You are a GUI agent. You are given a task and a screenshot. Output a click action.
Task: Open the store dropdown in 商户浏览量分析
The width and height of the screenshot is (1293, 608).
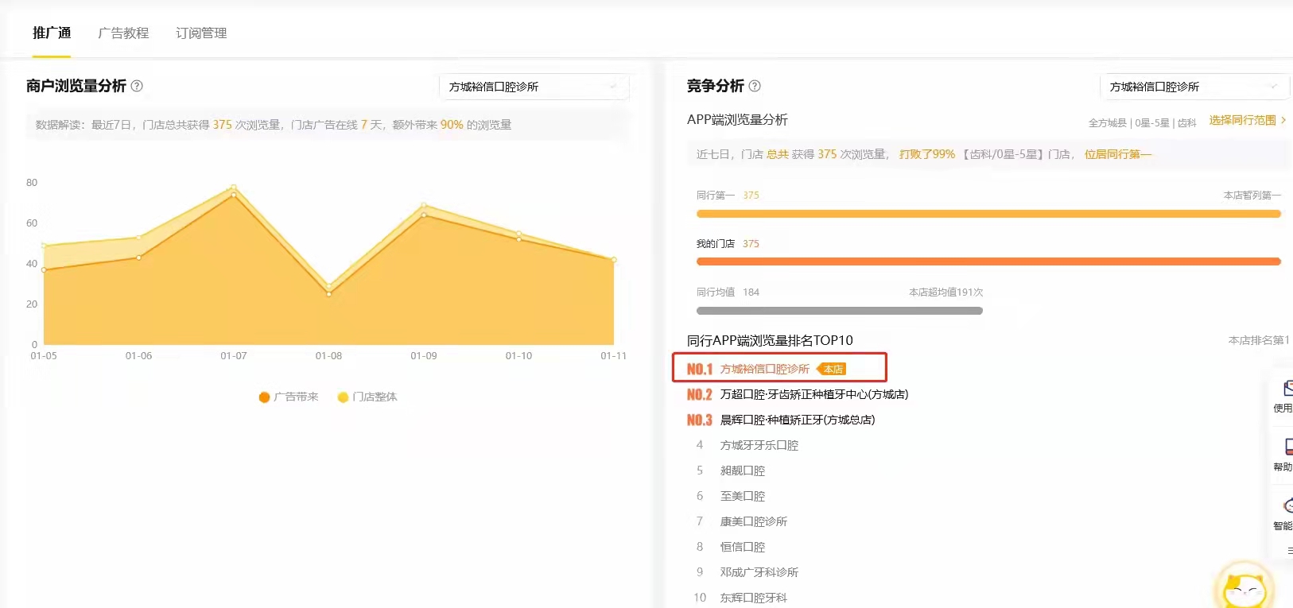(534, 87)
